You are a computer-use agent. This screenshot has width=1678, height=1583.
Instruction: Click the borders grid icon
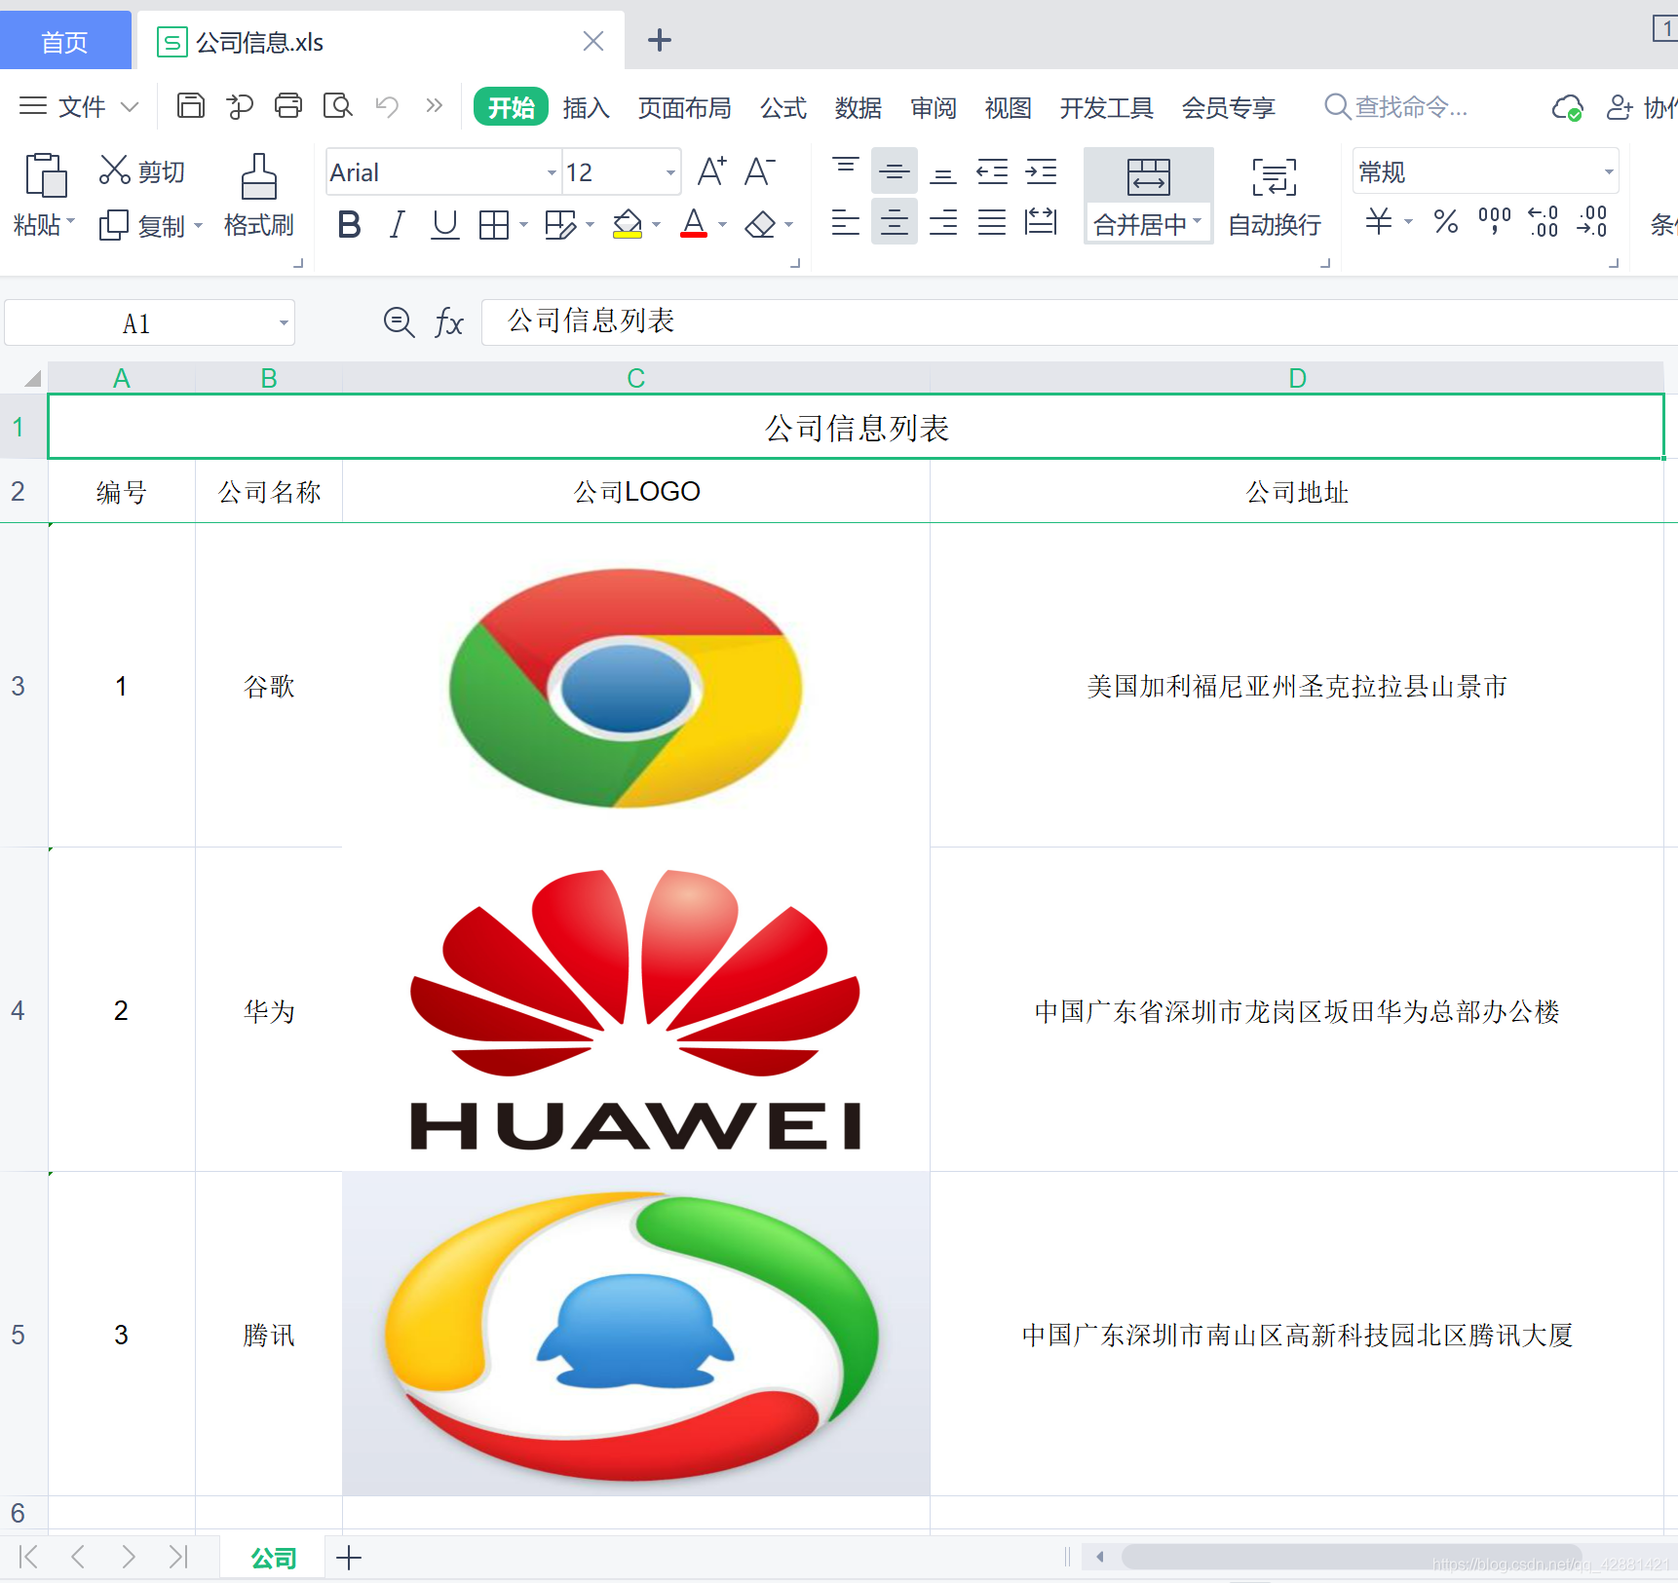[x=494, y=225]
